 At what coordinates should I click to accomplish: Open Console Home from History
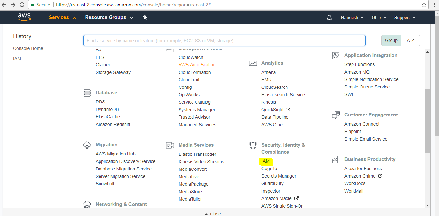click(x=28, y=48)
